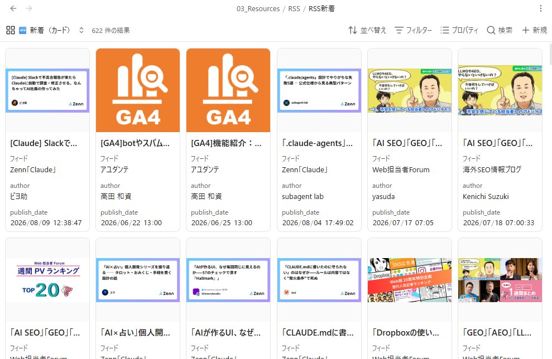Click the 03_Resources breadcrumb

[x=258, y=8]
